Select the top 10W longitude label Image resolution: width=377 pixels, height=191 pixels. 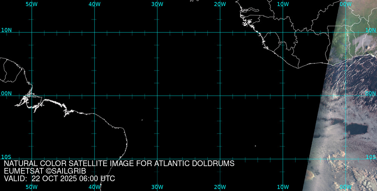click(283, 4)
